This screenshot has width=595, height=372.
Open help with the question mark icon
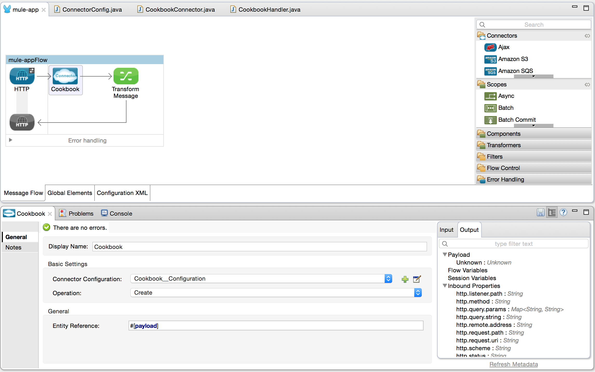tap(563, 213)
